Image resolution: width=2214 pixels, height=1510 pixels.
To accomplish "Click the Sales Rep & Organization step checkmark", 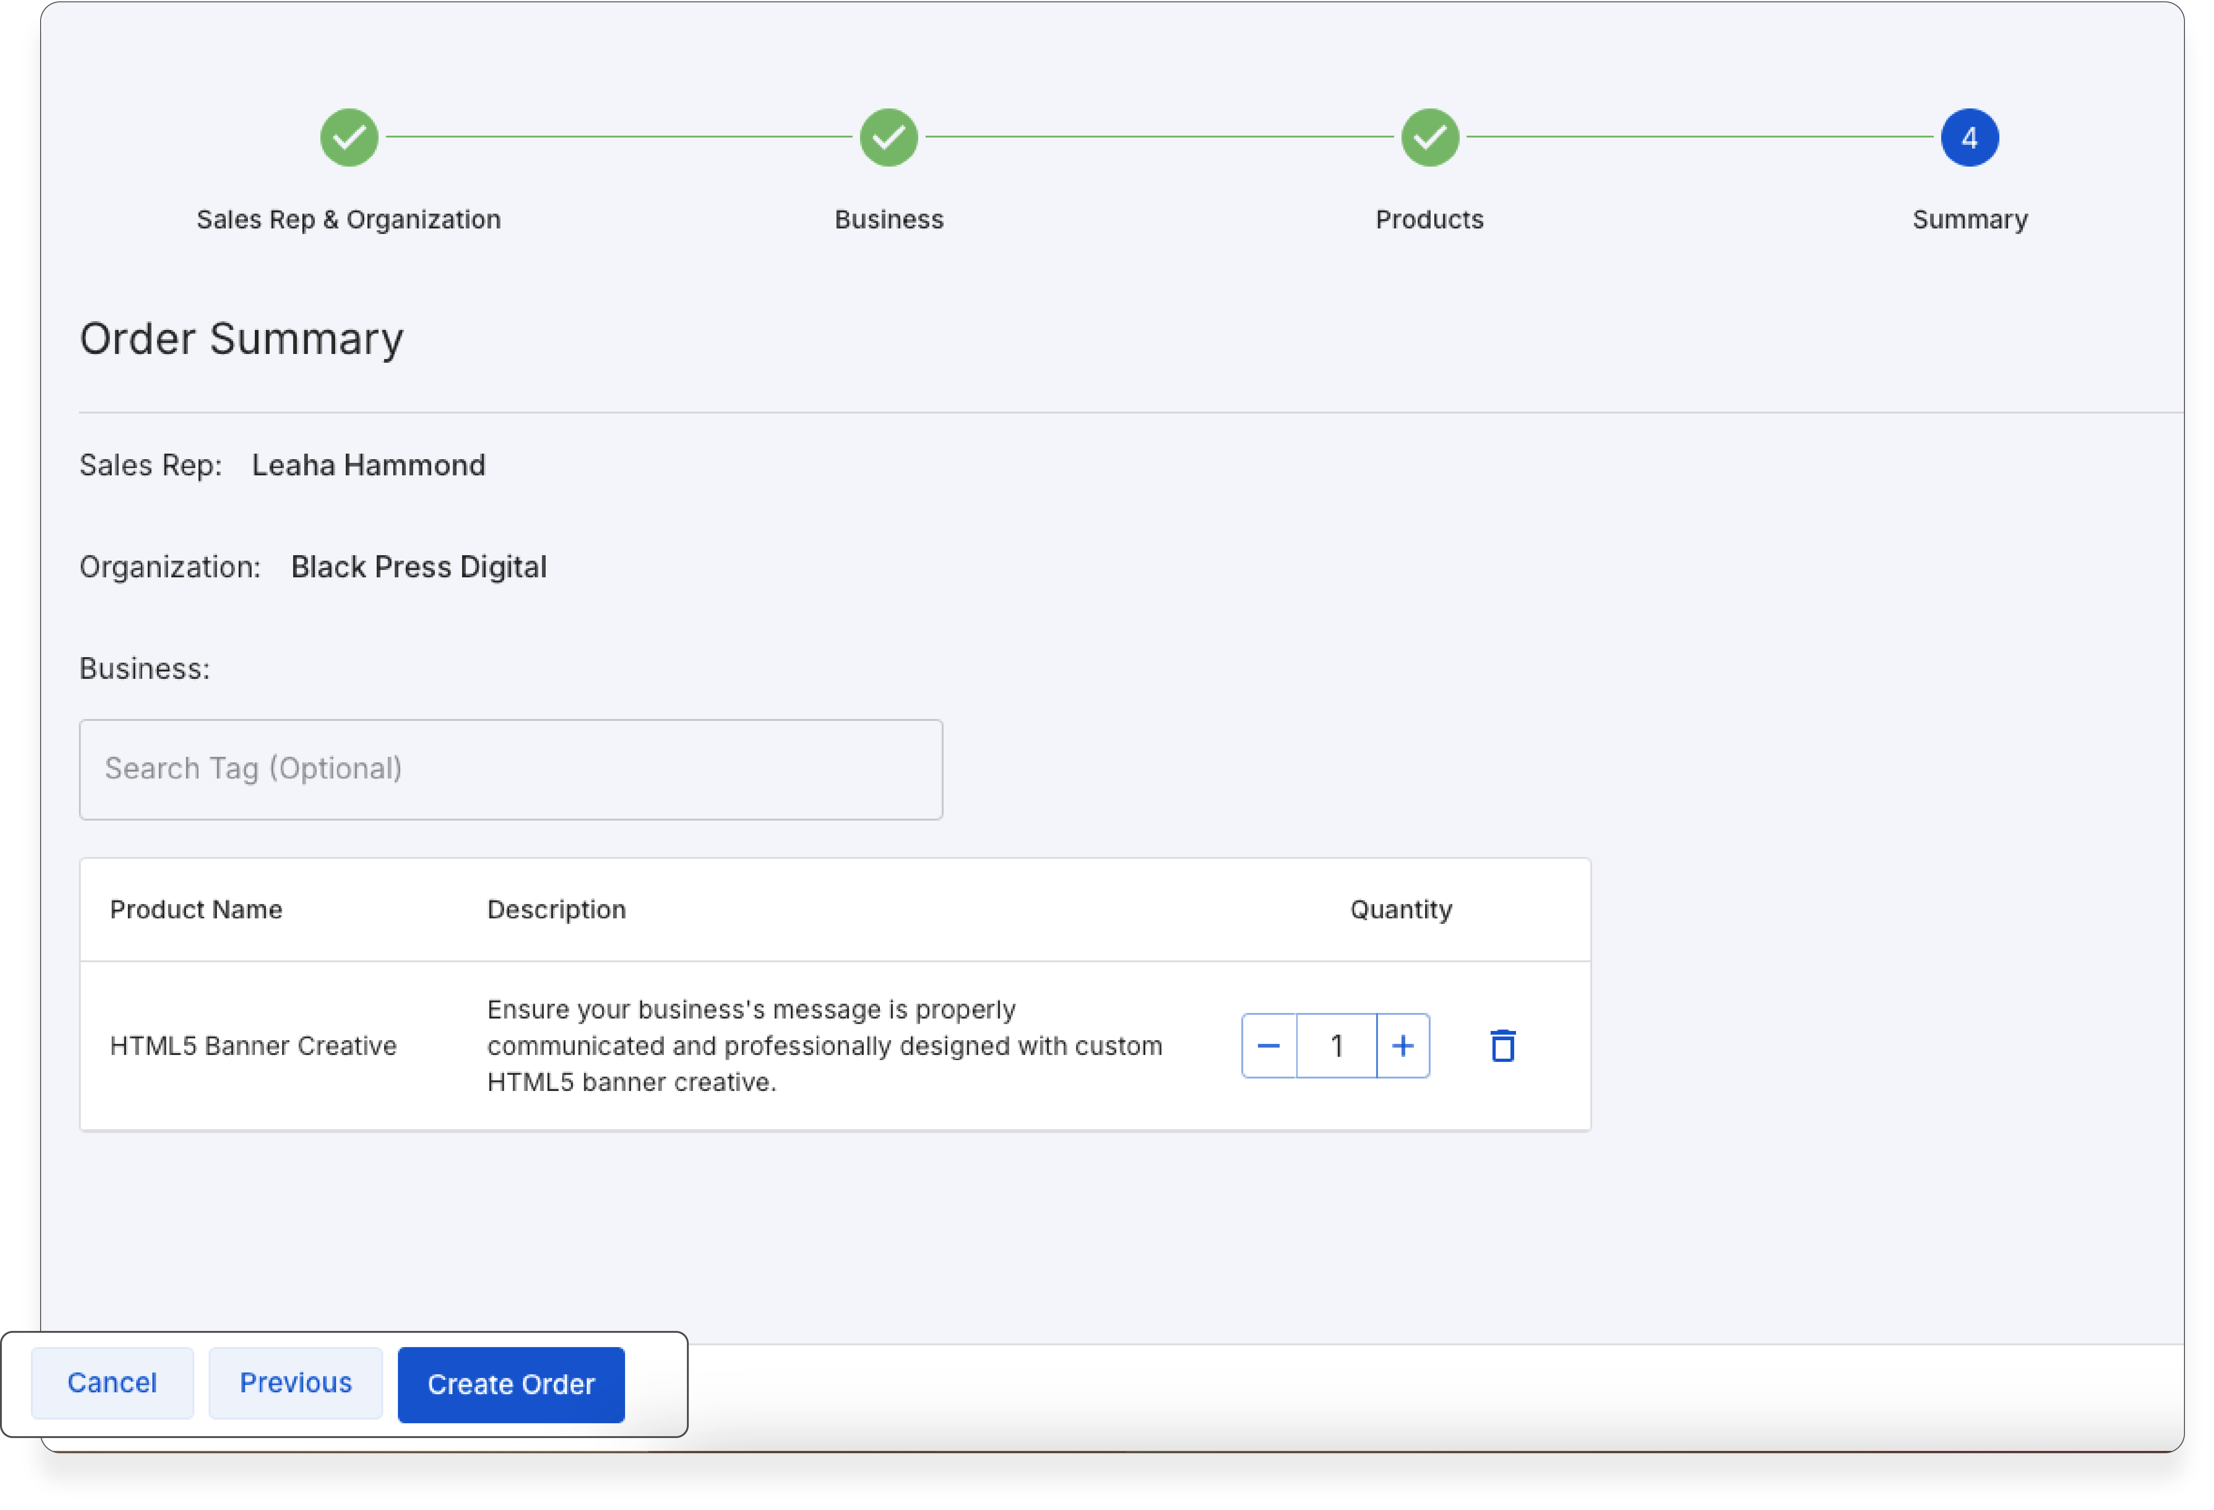I will click(x=349, y=138).
